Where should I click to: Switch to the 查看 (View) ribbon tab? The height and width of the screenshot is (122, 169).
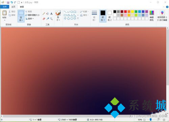[x=22, y=7]
